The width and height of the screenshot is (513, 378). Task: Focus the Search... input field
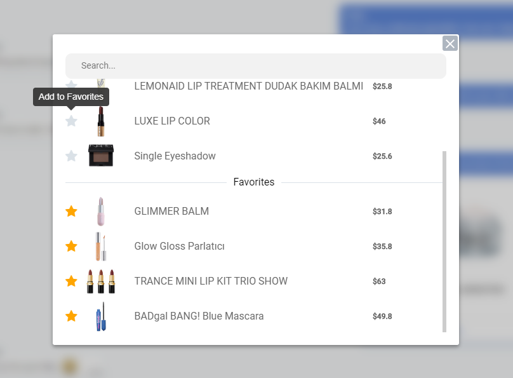(255, 66)
